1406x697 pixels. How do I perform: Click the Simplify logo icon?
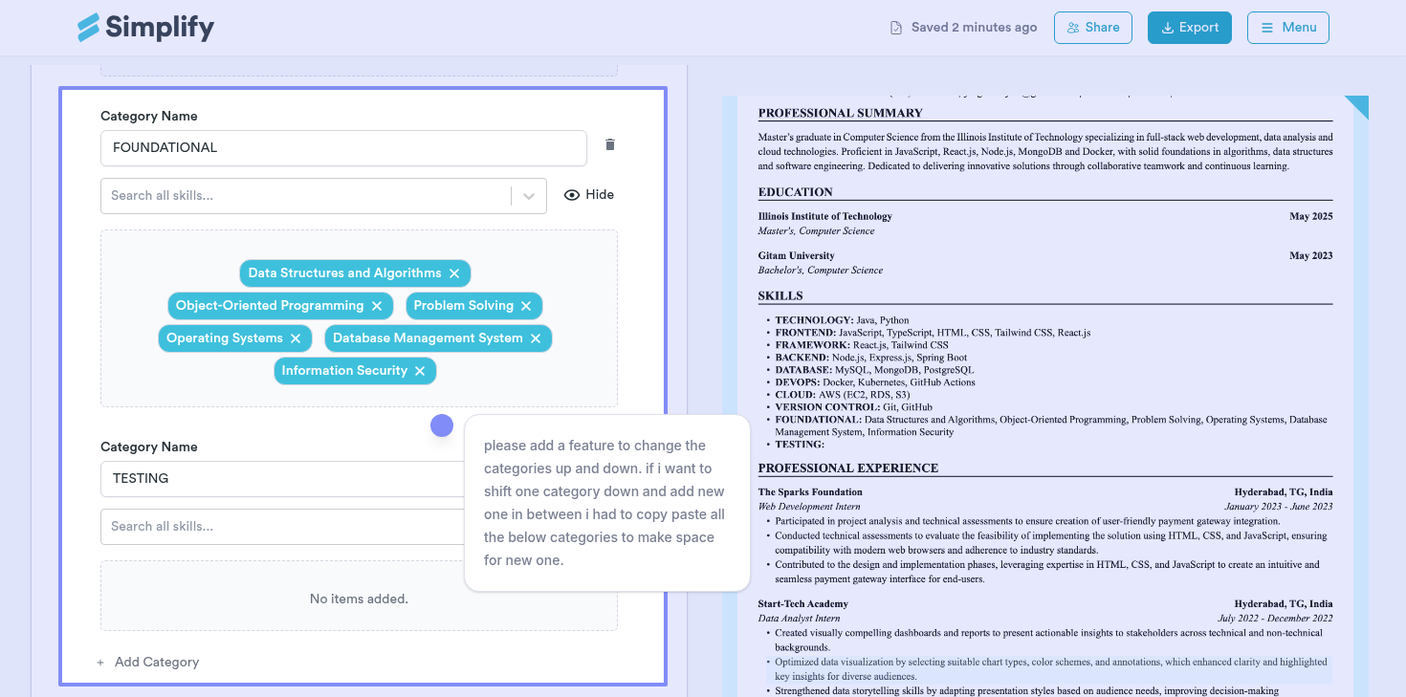(x=89, y=28)
